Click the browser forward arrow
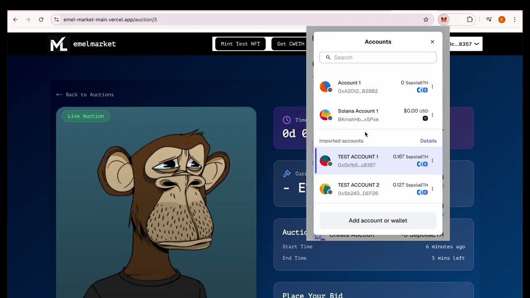 [28, 19]
